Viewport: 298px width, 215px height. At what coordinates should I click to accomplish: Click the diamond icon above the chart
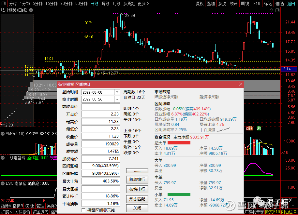[x=271, y=10]
